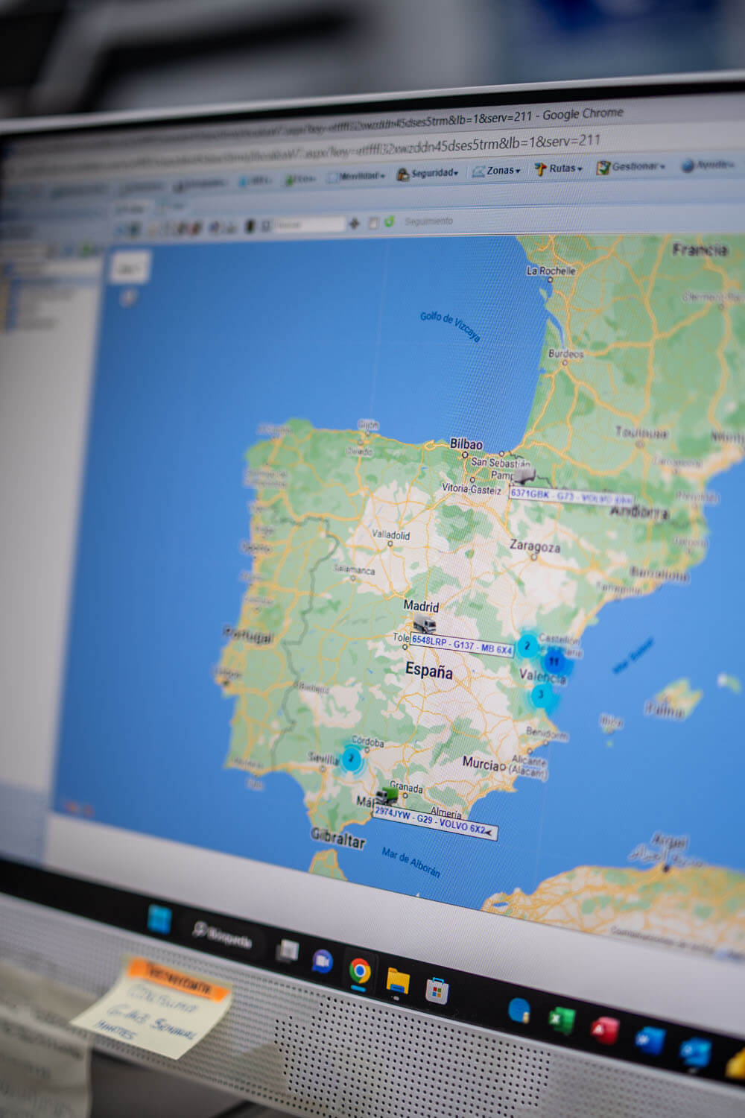Click the blue globe app taskbar icon
The width and height of the screenshot is (745, 1118).
(x=519, y=1010)
